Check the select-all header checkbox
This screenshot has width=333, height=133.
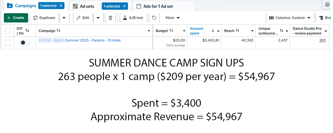click(8, 31)
